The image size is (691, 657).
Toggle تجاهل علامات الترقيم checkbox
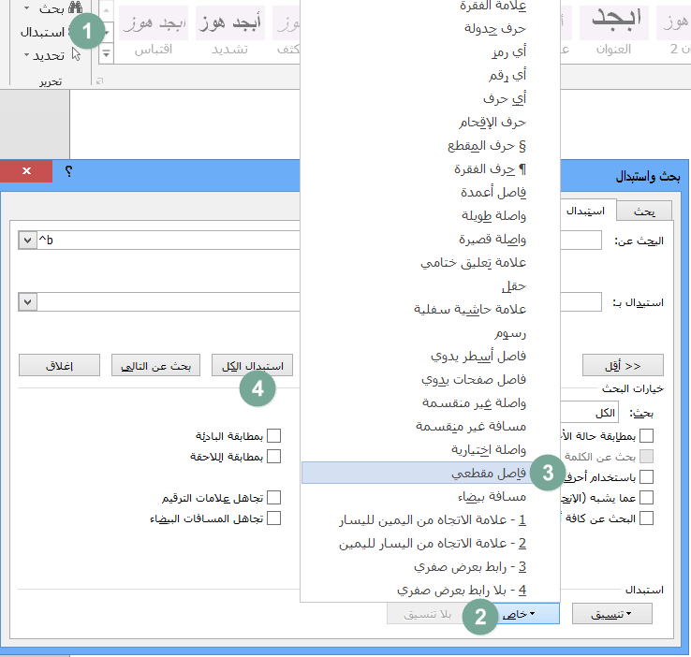pyautogui.click(x=274, y=497)
